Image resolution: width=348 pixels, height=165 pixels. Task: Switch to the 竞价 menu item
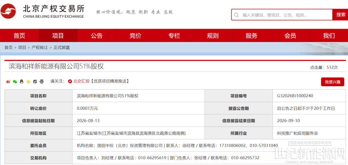point(135,35)
